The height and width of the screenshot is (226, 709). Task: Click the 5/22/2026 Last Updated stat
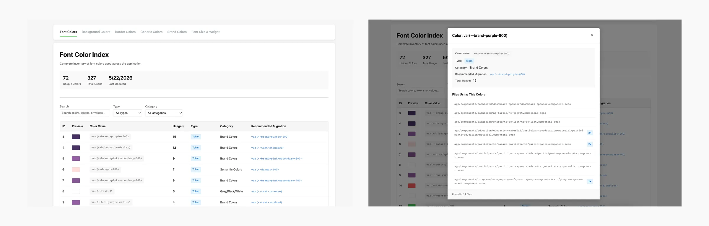[x=121, y=80]
